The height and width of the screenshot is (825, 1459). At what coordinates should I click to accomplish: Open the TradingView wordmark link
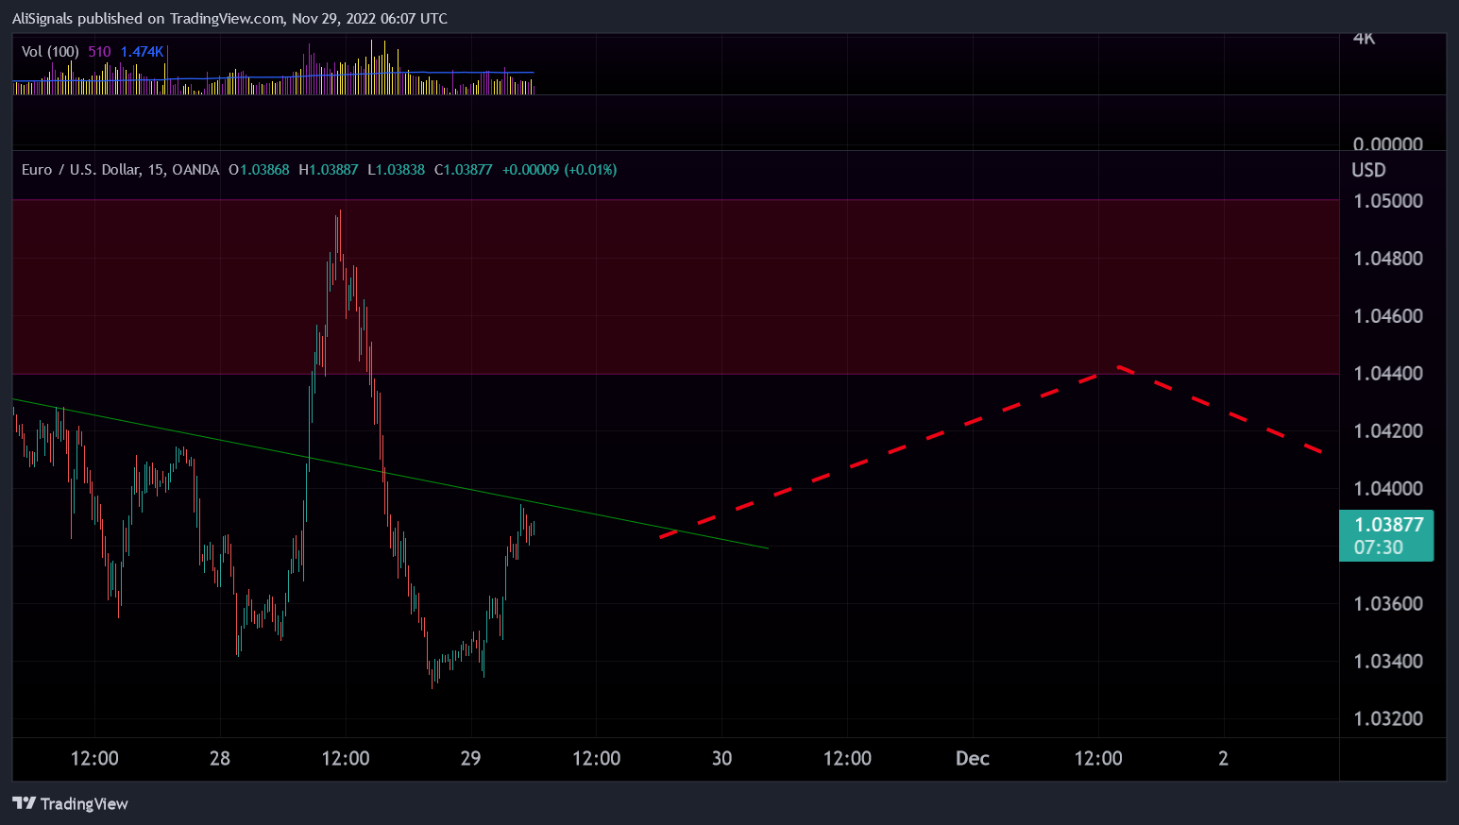(84, 803)
